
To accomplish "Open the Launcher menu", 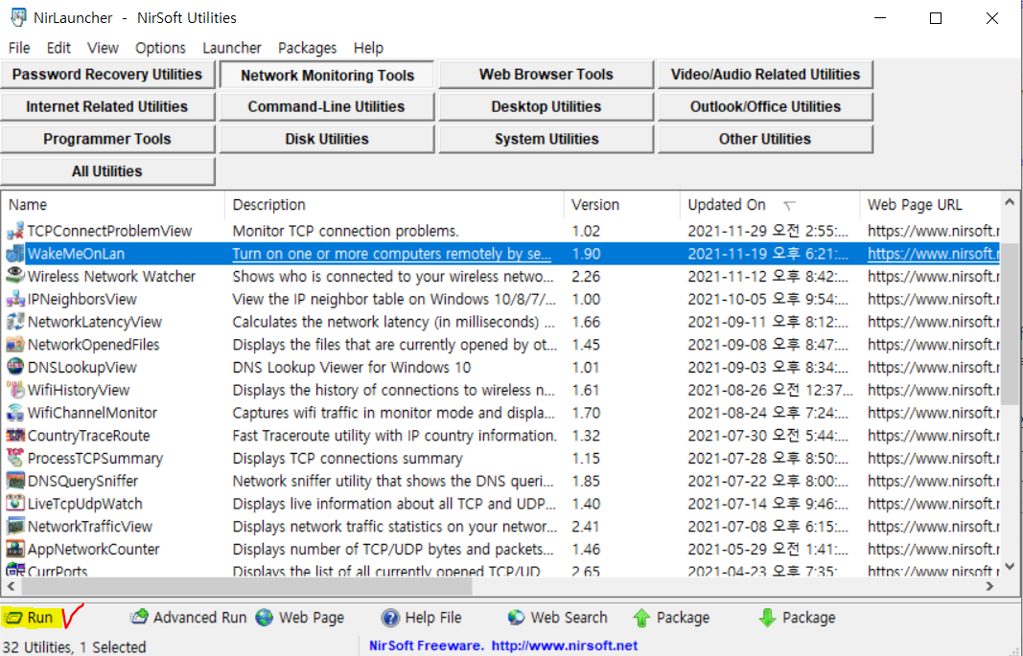I will (232, 48).
